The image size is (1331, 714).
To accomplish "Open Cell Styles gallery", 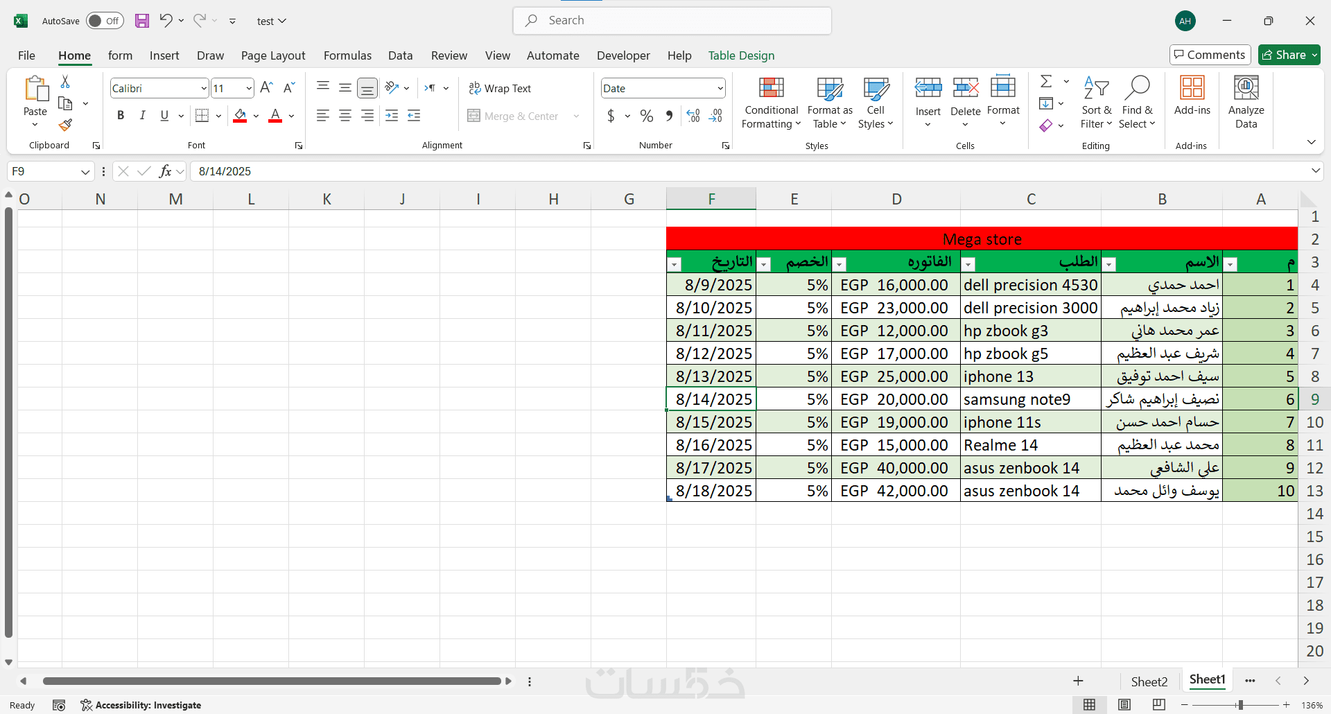I will pos(876,102).
